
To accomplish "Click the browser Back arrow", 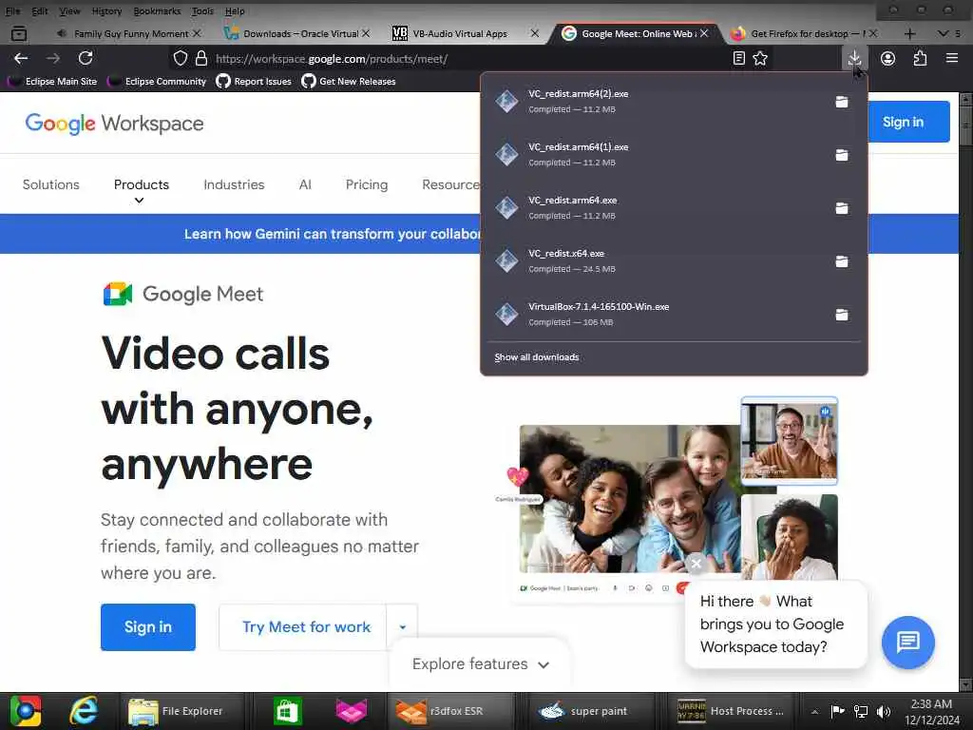I will click(21, 58).
